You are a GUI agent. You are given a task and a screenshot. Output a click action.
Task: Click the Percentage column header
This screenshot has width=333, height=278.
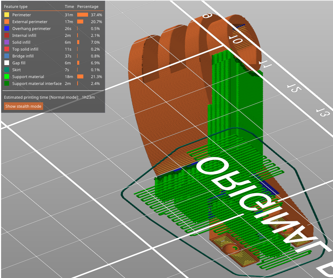coord(88,7)
